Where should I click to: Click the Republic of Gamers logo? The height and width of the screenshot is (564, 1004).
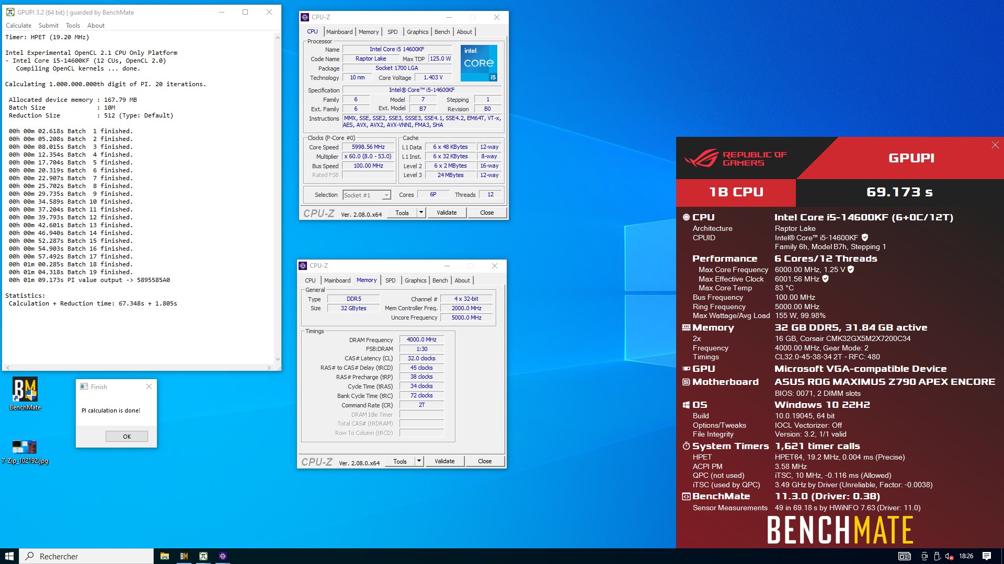pos(735,158)
